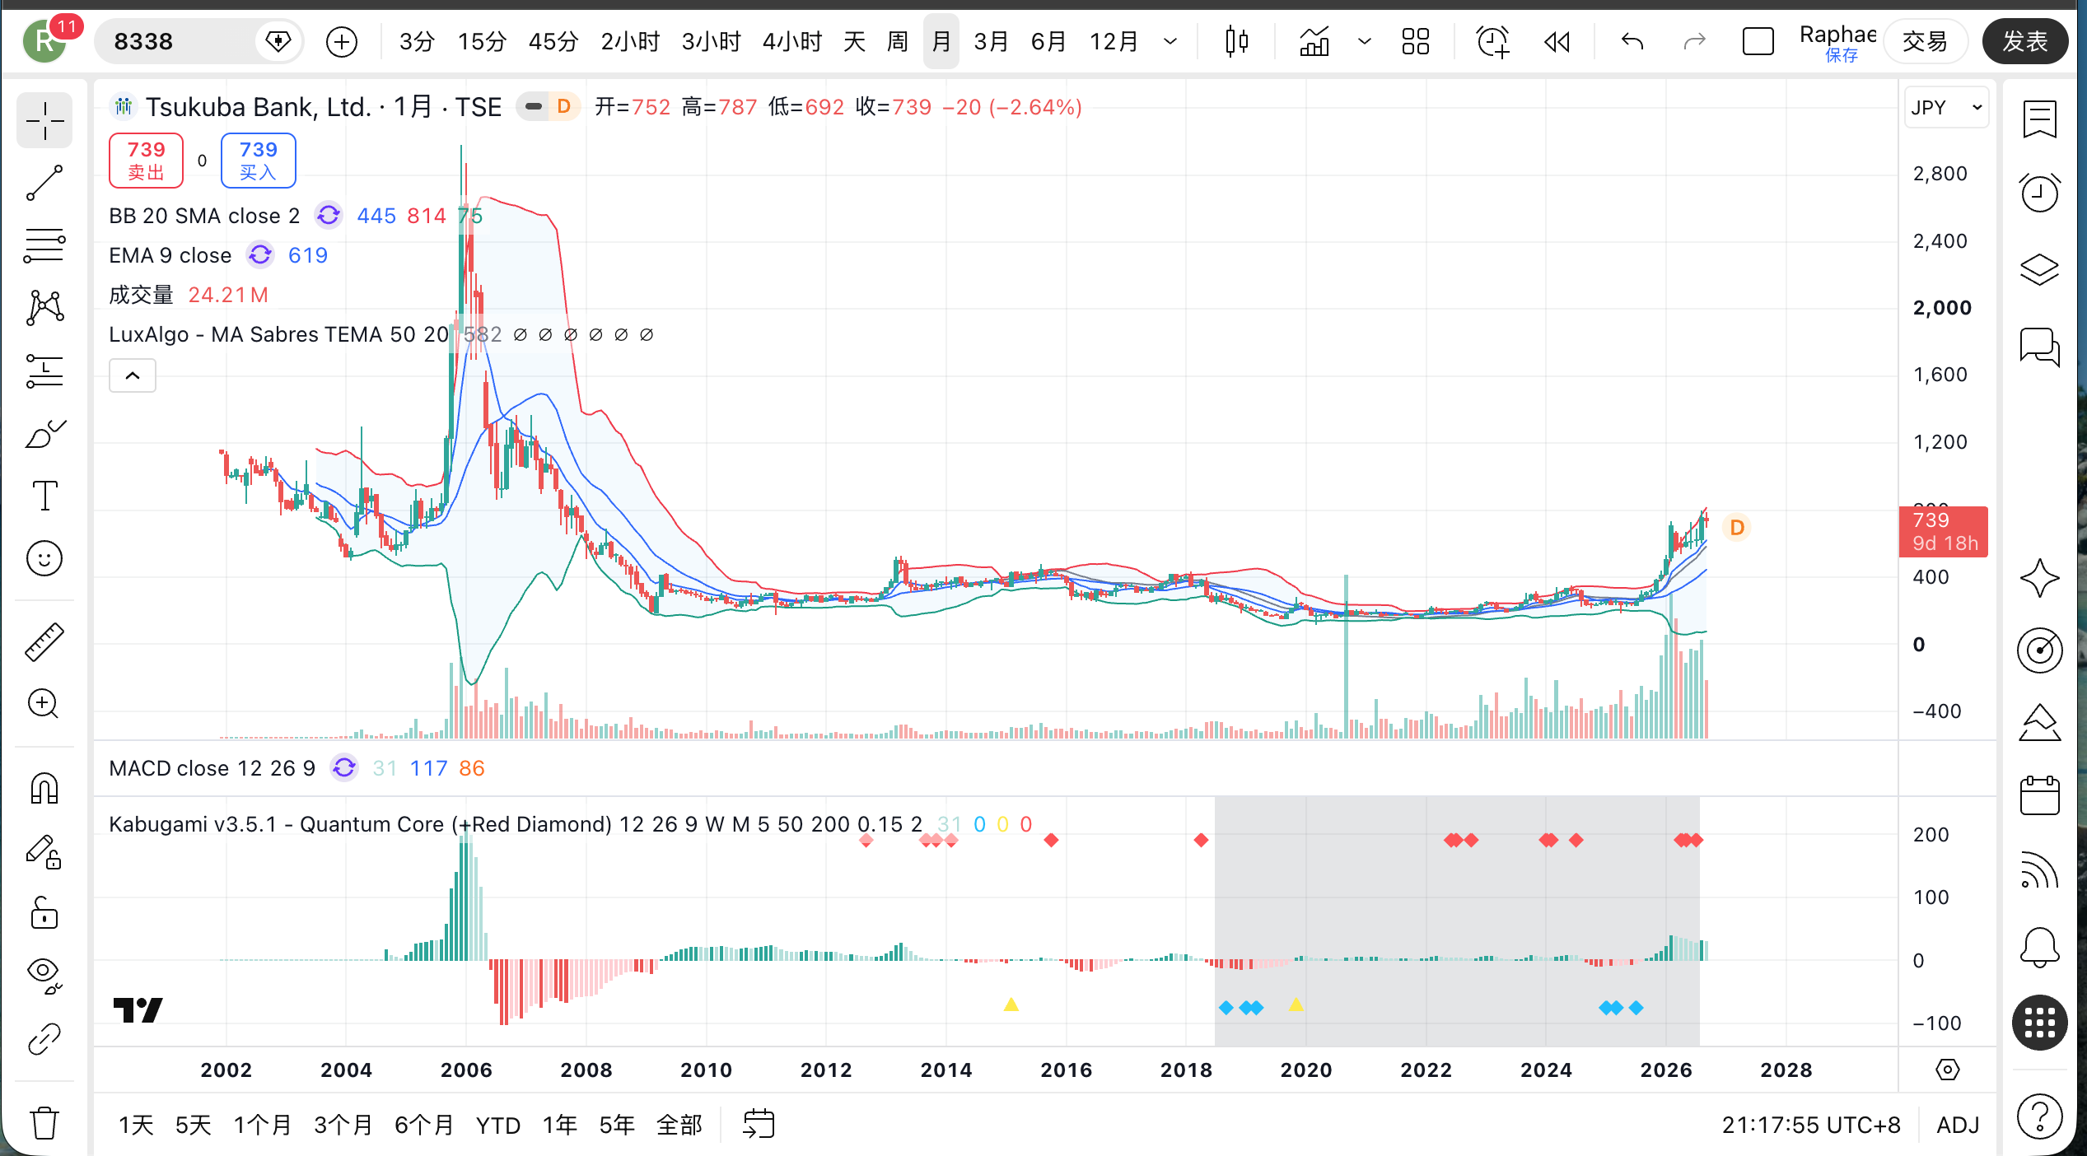Toggle lock all drawings
2087x1156 pixels.
click(44, 913)
